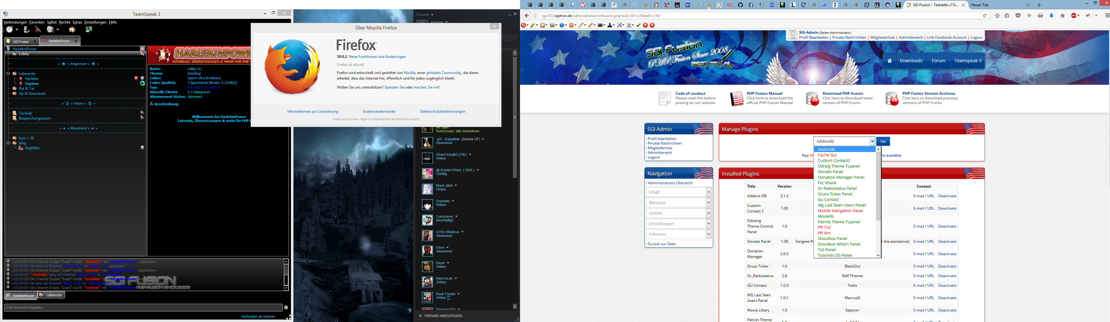The image size is (1110, 322).
Task: Click GitHub pinned tab icon
Action: pos(740,5)
